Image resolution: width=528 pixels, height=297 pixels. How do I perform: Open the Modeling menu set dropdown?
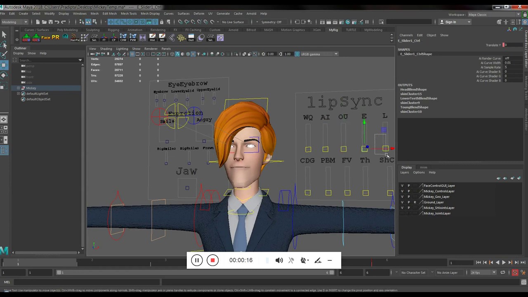pos(15,22)
